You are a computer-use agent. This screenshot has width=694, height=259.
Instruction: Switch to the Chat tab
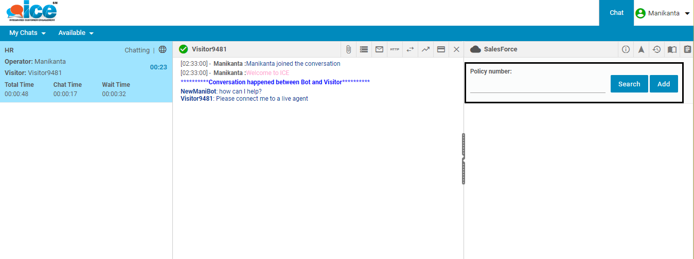pyautogui.click(x=616, y=13)
